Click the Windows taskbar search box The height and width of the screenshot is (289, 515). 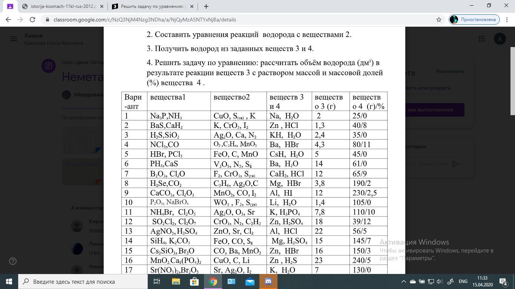pos(83,281)
